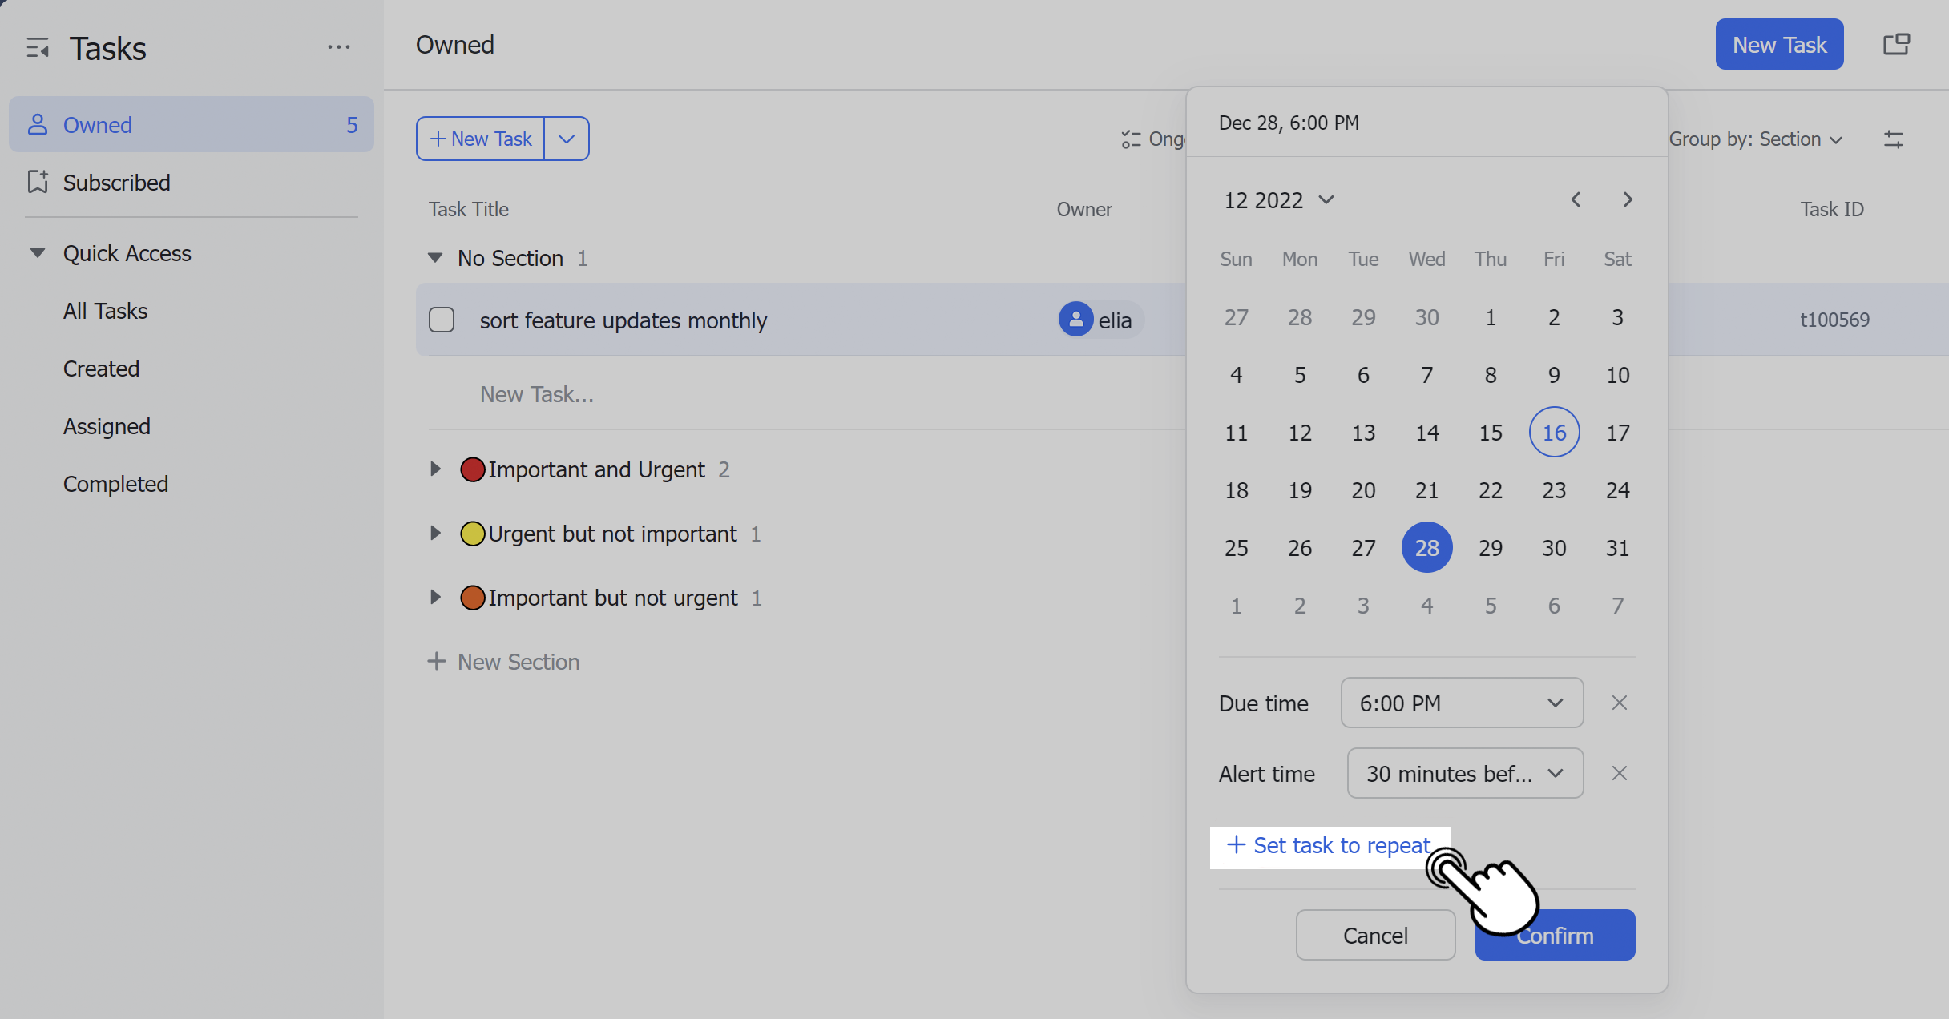Clear the due time with the X icon
Viewport: 1949px width, 1019px height.
[1620, 703]
